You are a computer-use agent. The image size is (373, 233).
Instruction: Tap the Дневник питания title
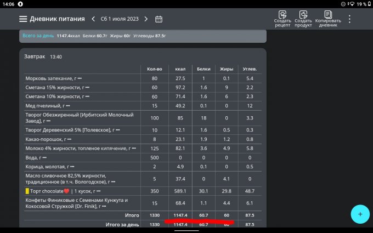pos(57,19)
